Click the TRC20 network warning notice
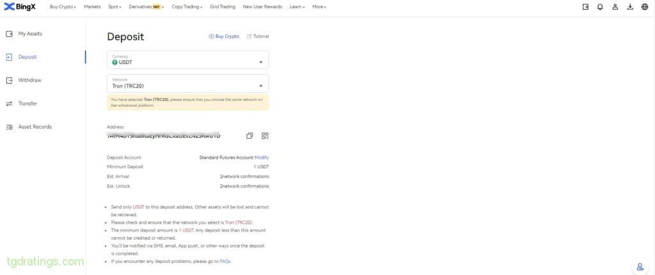655x275 pixels. (x=187, y=102)
